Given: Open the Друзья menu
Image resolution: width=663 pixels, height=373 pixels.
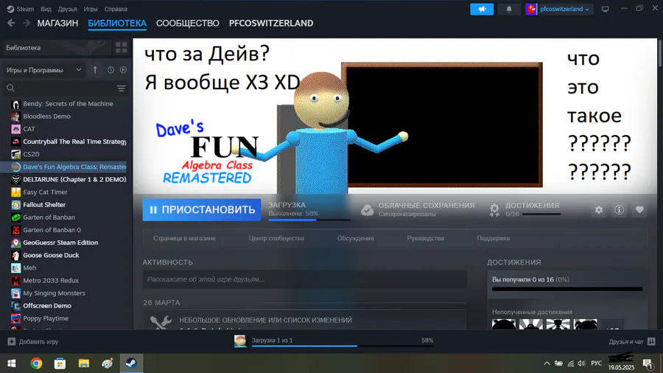Looking at the screenshot, I should [x=67, y=9].
